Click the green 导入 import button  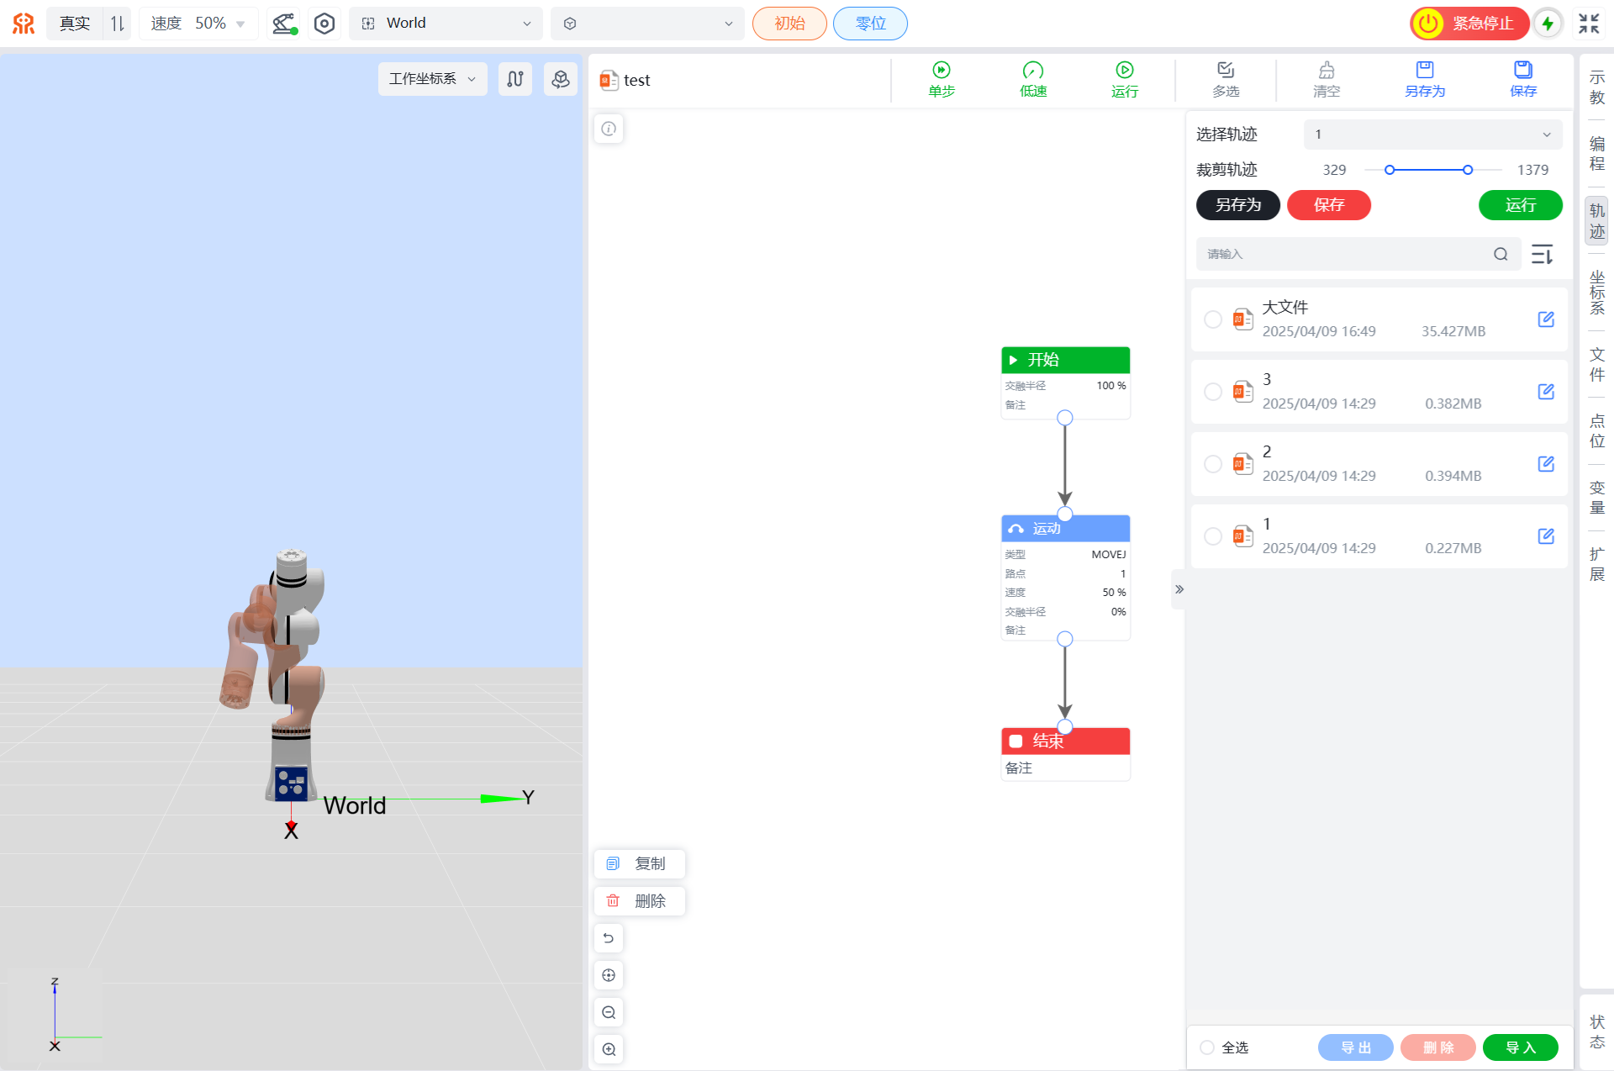coord(1520,1047)
